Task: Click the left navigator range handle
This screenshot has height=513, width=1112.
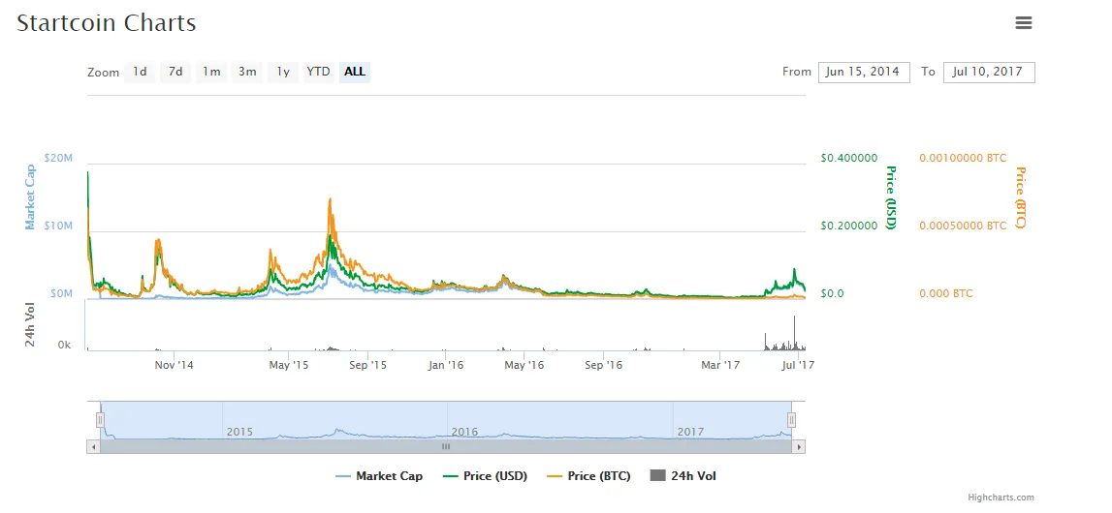Action: pos(100,420)
